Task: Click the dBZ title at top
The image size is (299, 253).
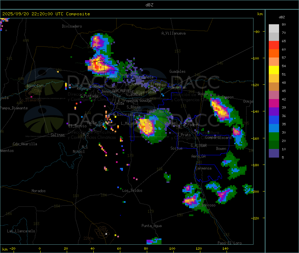Action: [x=149, y=5]
